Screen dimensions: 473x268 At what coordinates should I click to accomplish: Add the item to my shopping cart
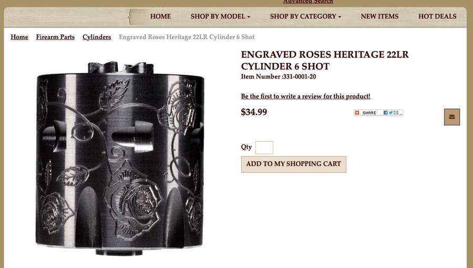point(293,164)
